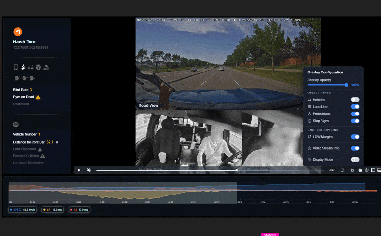Screen dimensions: 381x236
Task: Play the video
Action: [x=79, y=170]
